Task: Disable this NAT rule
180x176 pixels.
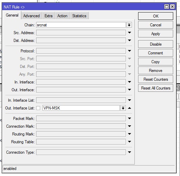Action: coord(156,44)
